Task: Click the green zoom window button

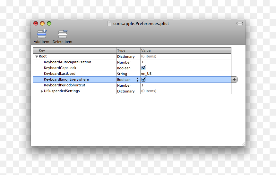Action: coord(49,23)
